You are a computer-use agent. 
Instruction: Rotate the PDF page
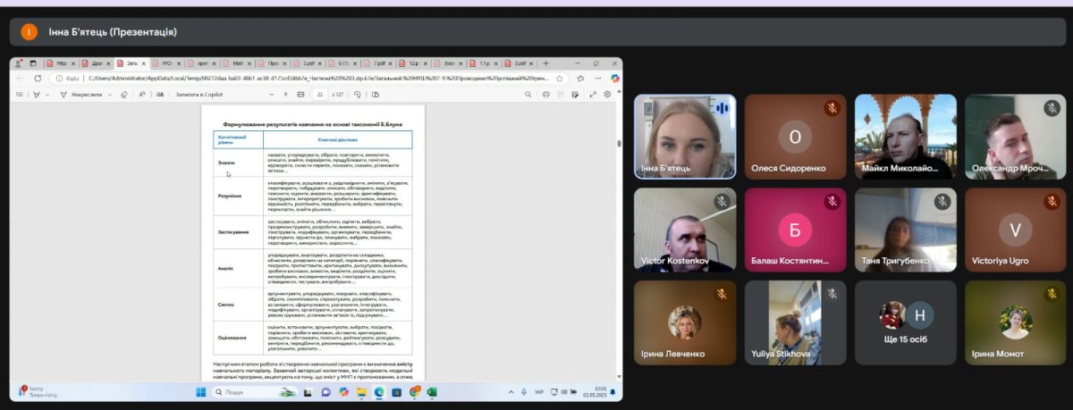tap(357, 94)
